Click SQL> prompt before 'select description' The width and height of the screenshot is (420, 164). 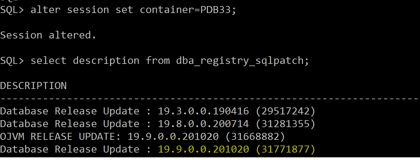(12, 61)
